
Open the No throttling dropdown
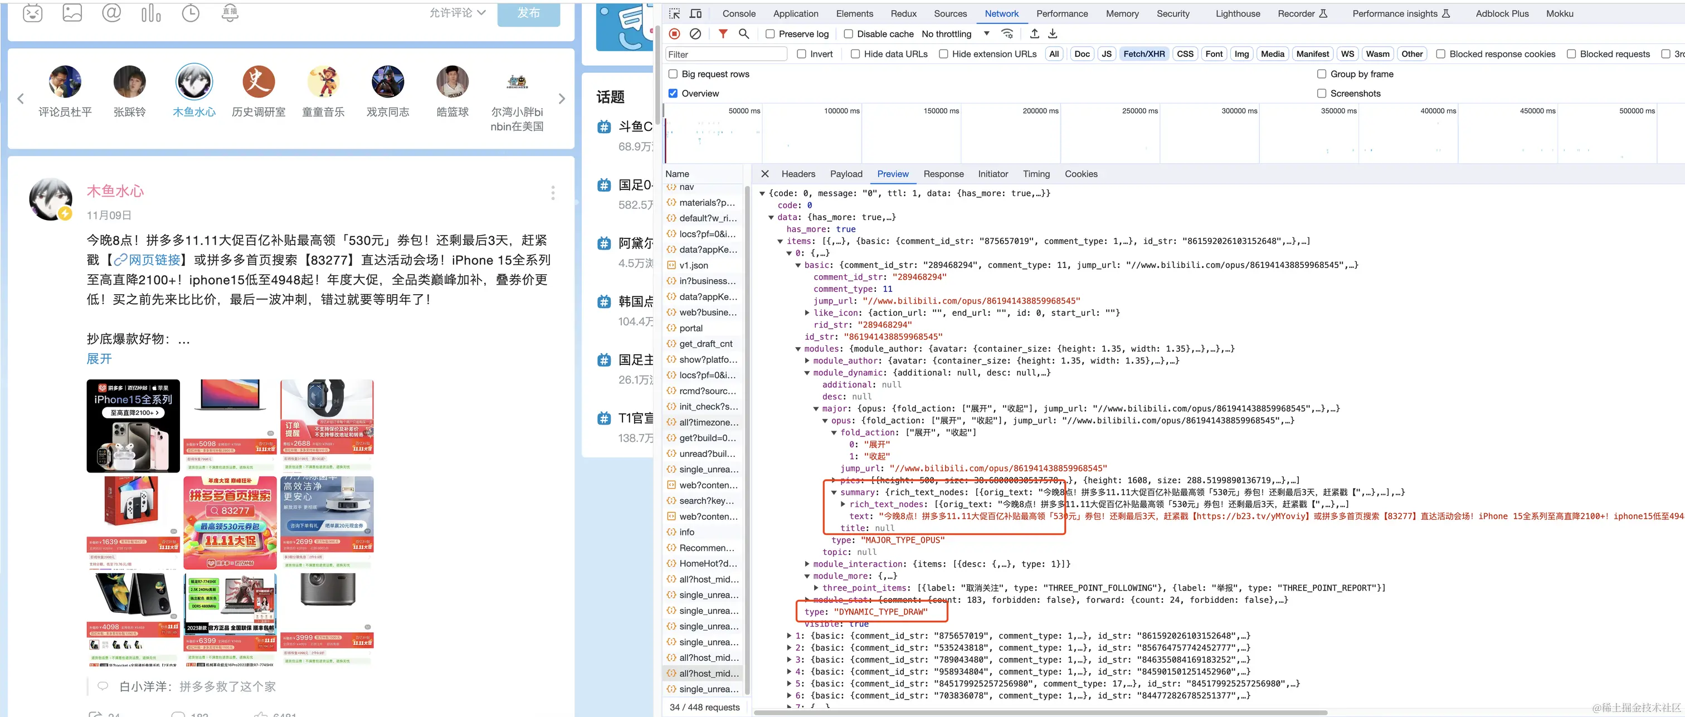click(955, 34)
